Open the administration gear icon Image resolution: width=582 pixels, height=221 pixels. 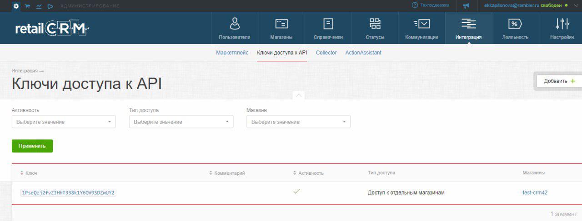pos(16,6)
